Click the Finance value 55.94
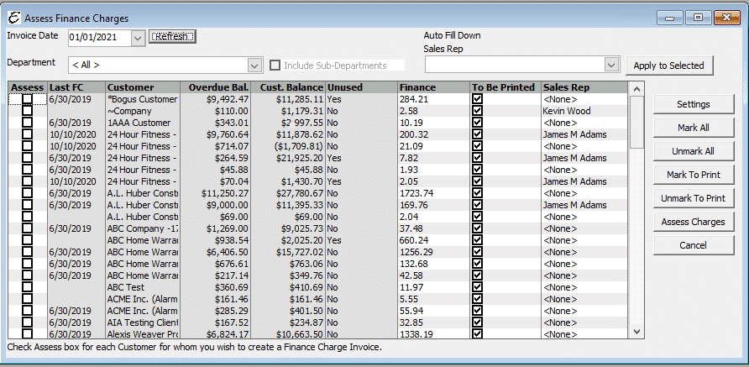The width and height of the screenshot is (749, 367). (x=411, y=311)
